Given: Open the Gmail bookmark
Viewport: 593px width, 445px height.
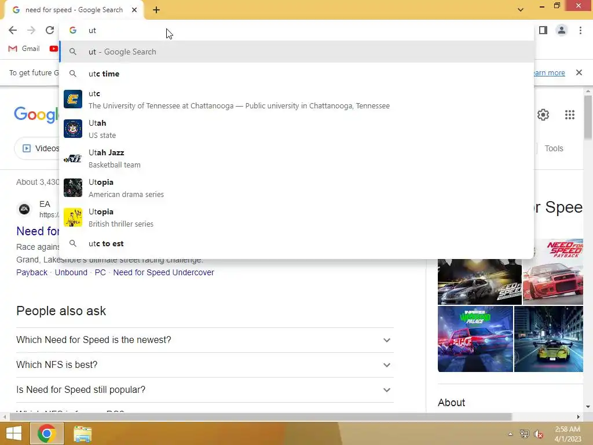Looking at the screenshot, I should click(24, 49).
